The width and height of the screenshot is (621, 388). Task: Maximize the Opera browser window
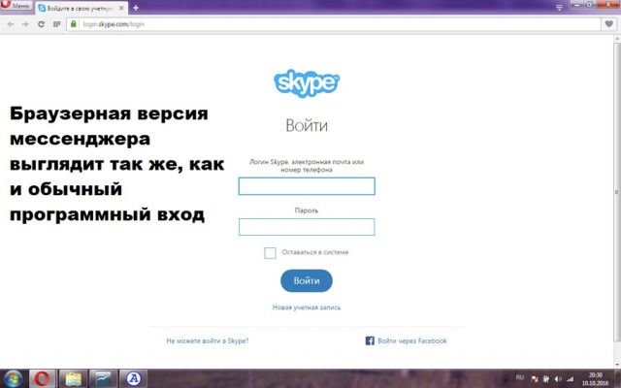pos(590,5)
